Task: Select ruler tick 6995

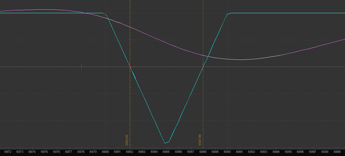Action: [x=288, y=152]
